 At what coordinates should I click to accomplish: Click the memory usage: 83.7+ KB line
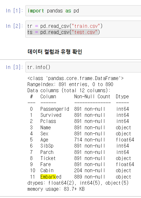(x=56, y=189)
